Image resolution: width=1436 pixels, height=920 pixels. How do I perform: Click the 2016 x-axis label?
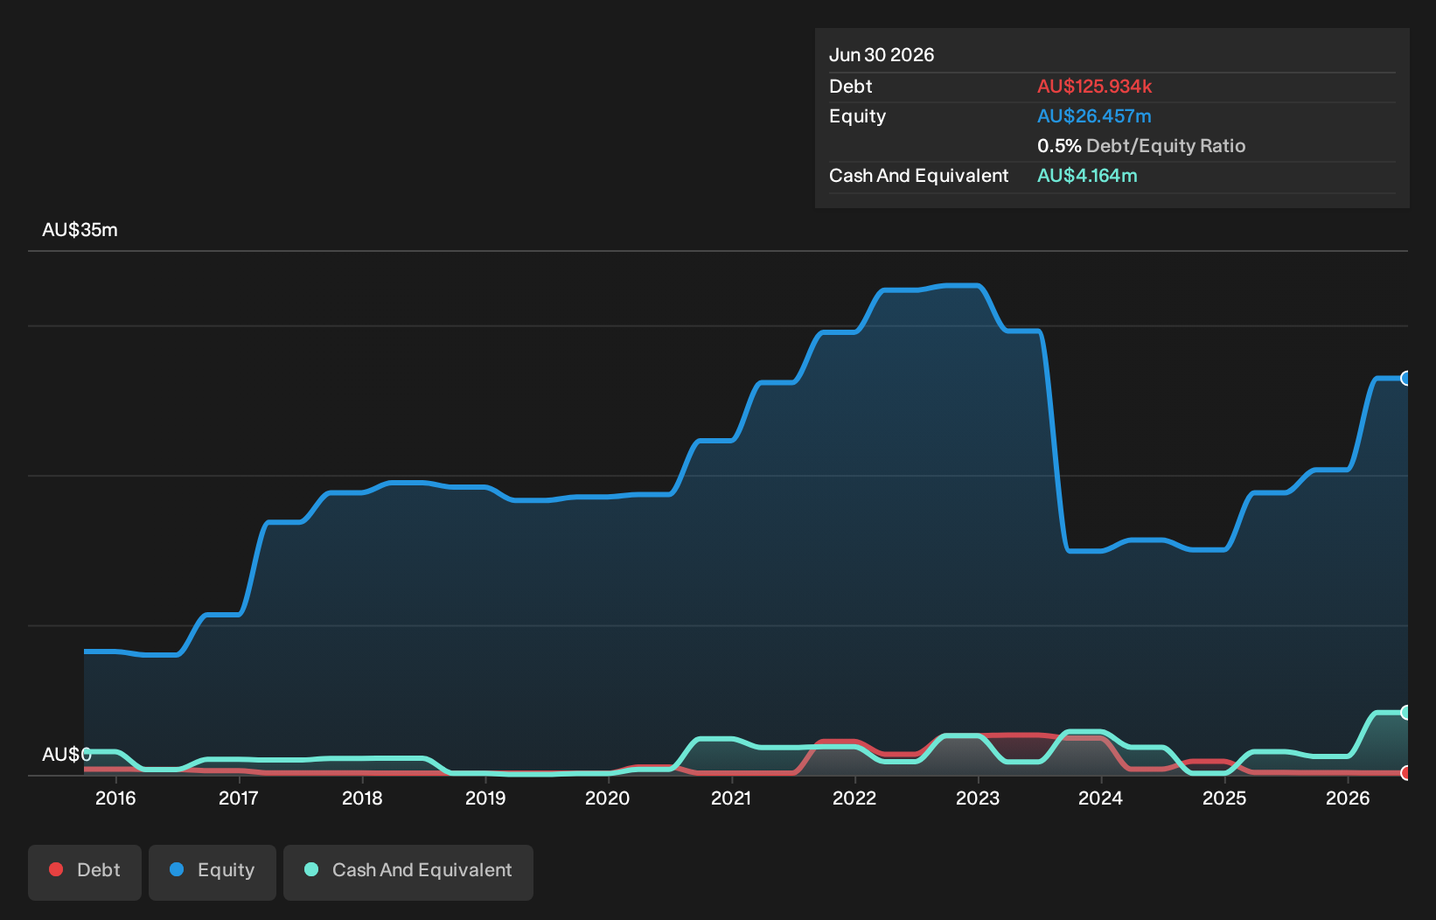tap(115, 798)
